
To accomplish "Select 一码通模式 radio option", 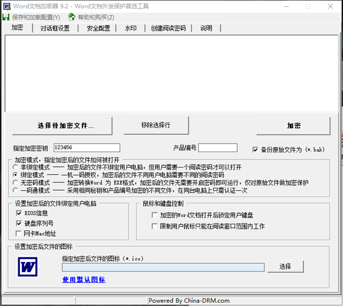I will 15,190.
